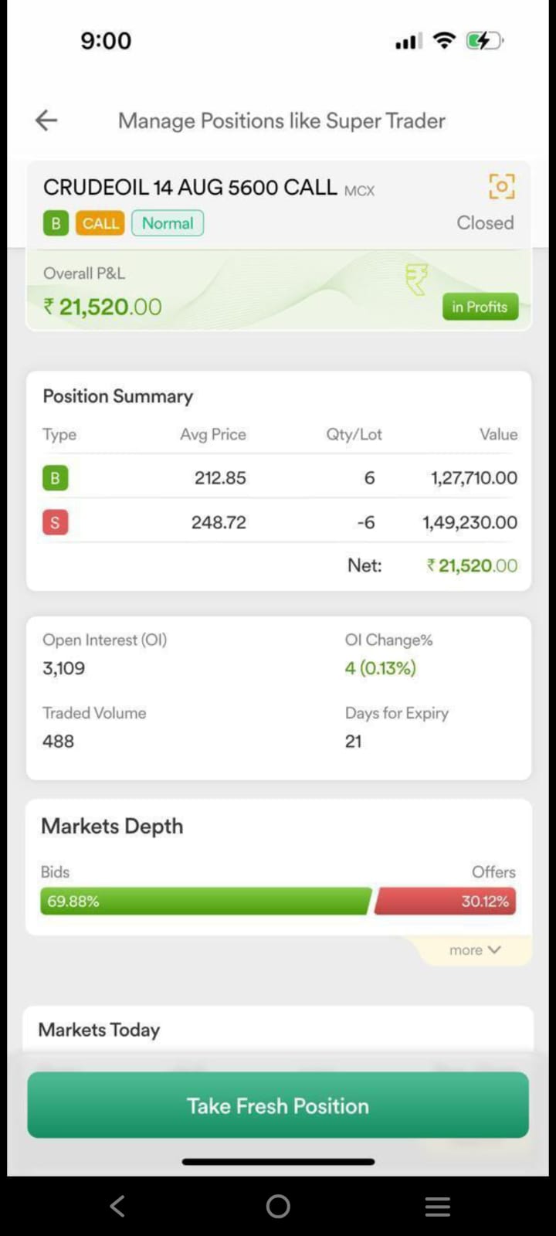
Task: Tap the CRUDEOIL 14 AUG 5600 CALL title
Action: [x=190, y=188]
